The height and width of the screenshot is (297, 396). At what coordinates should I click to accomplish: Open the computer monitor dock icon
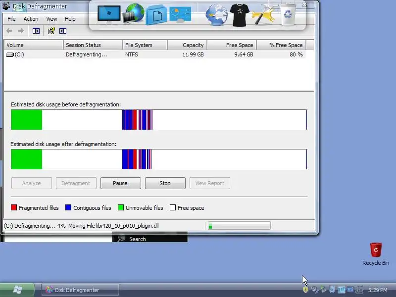click(109, 14)
